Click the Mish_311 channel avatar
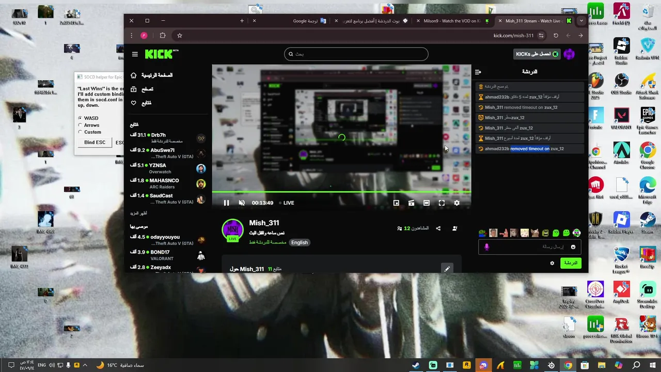Screen dimensions: 661x372 [232, 230]
